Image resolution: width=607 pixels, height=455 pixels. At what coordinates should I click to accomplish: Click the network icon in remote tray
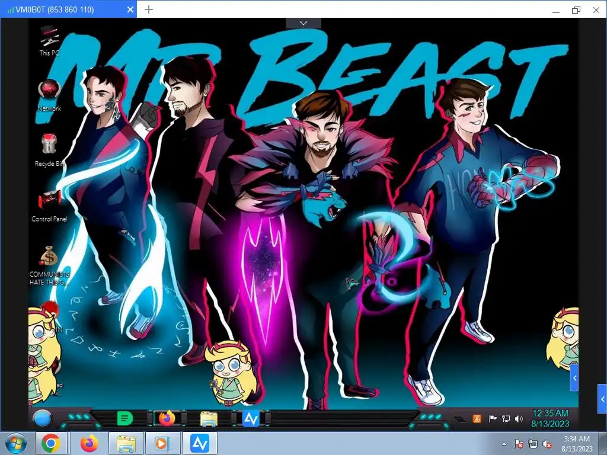click(x=506, y=419)
